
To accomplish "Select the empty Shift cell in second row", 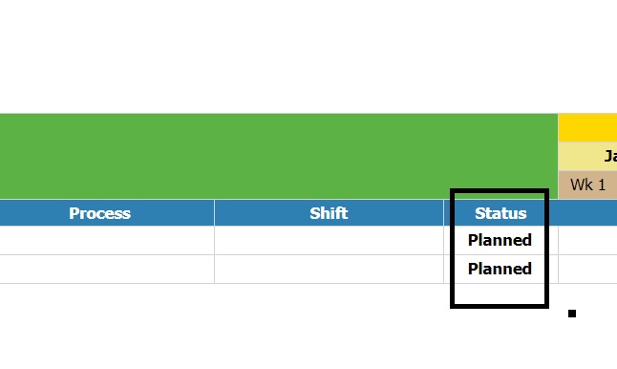I will tap(329, 269).
